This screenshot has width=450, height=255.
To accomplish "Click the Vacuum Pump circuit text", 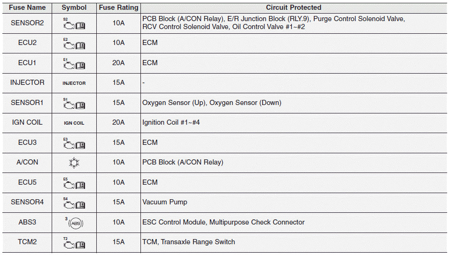I will pyautogui.click(x=165, y=202).
